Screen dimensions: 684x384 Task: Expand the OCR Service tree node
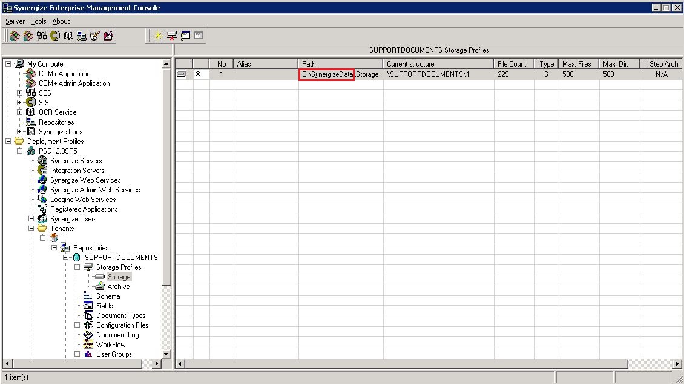[19, 112]
